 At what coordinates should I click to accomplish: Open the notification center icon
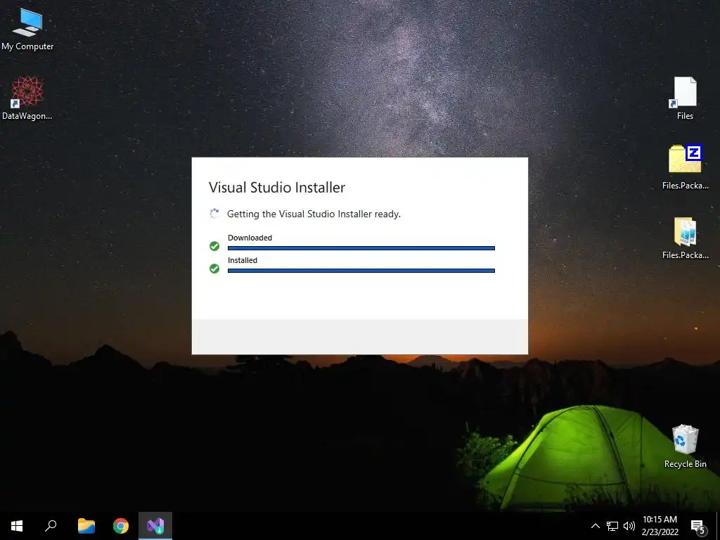[x=698, y=527]
